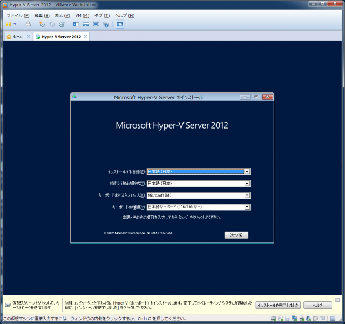345x324 pixels.
Task: Click the VMware Workstation title bar icon
Action: pos(5,5)
